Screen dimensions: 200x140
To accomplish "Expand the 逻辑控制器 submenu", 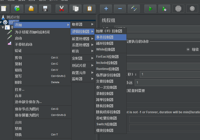I will pyautogui.click(x=83, y=32).
